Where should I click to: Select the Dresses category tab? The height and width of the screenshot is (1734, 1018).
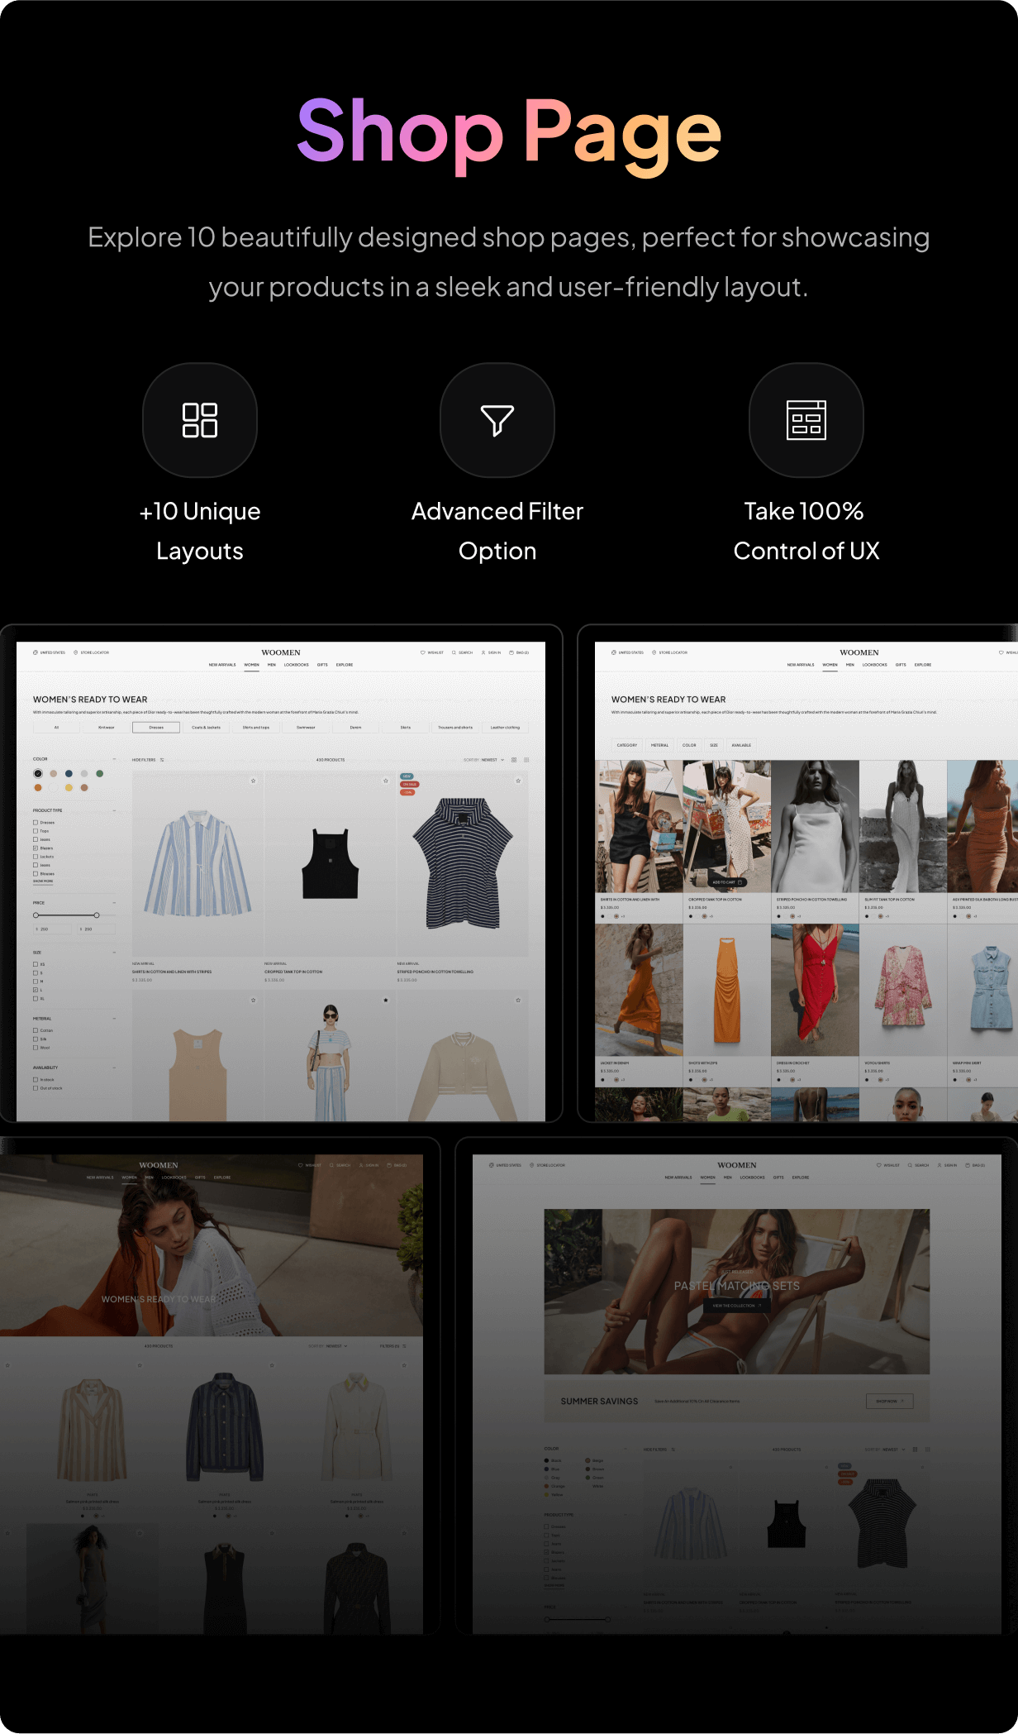click(x=156, y=728)
